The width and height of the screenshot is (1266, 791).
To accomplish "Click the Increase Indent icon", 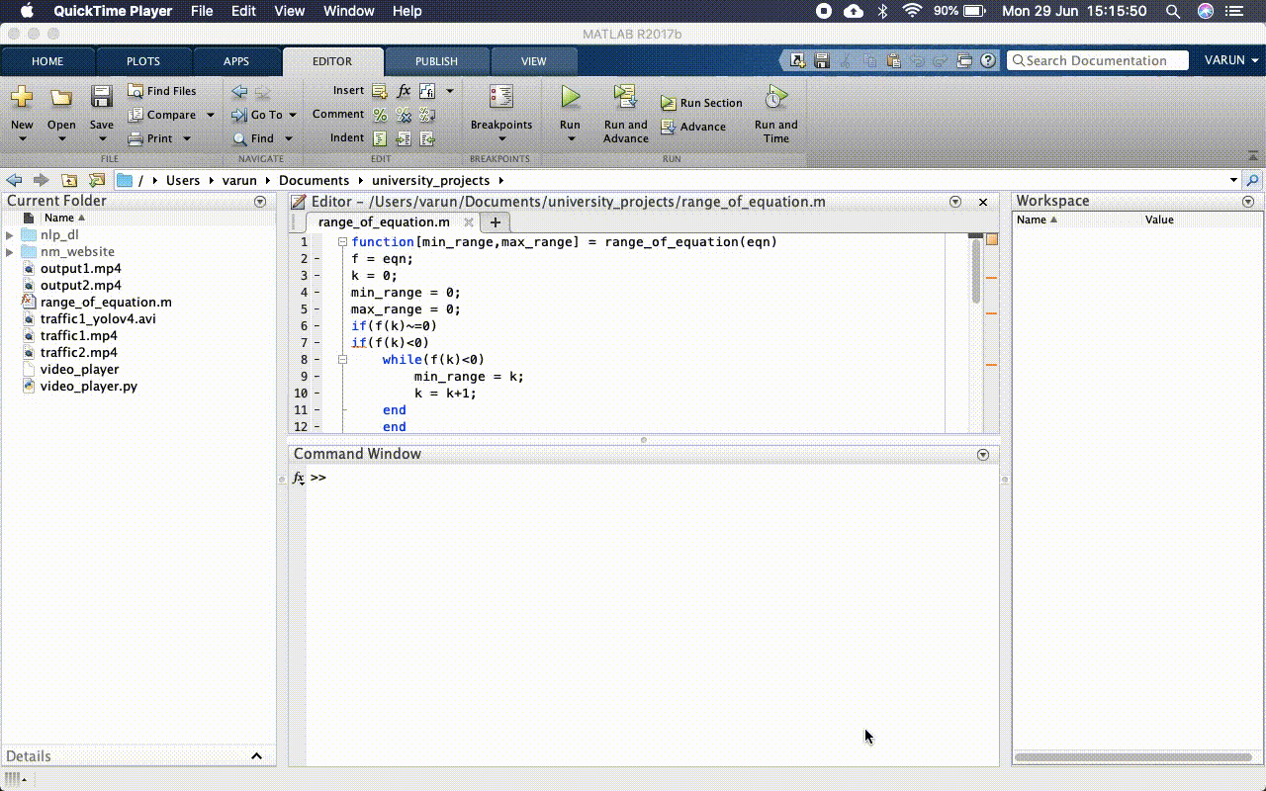I will [x=404, y=138].
